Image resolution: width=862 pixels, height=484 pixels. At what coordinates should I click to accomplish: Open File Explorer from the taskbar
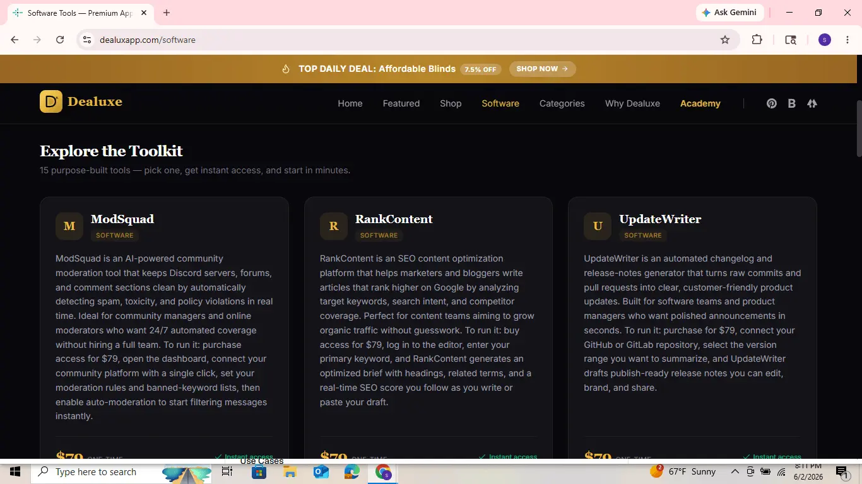[290, 471]
